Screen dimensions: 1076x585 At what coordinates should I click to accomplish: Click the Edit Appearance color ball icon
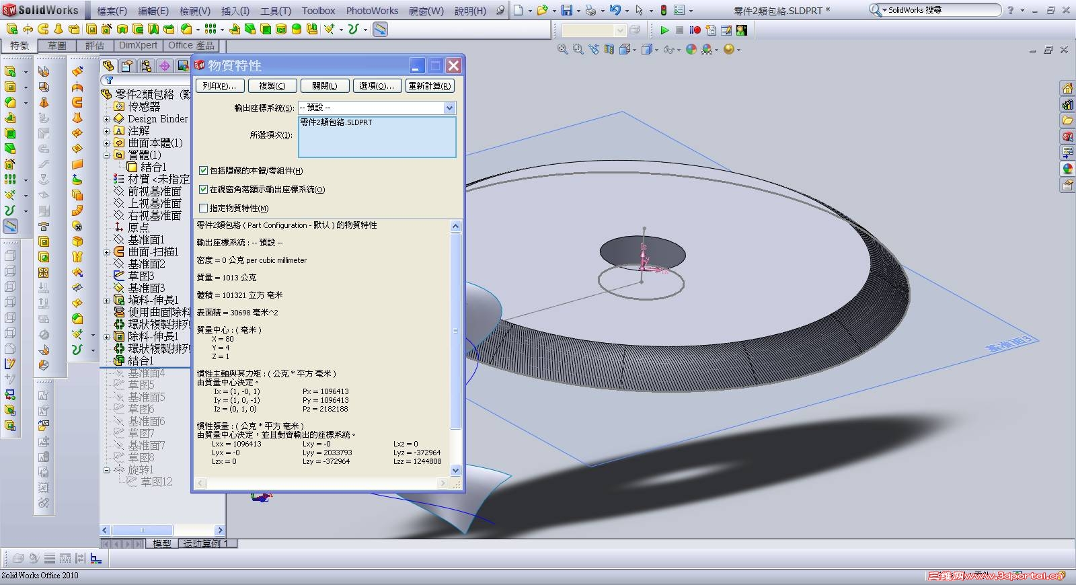tap(691, 49)
